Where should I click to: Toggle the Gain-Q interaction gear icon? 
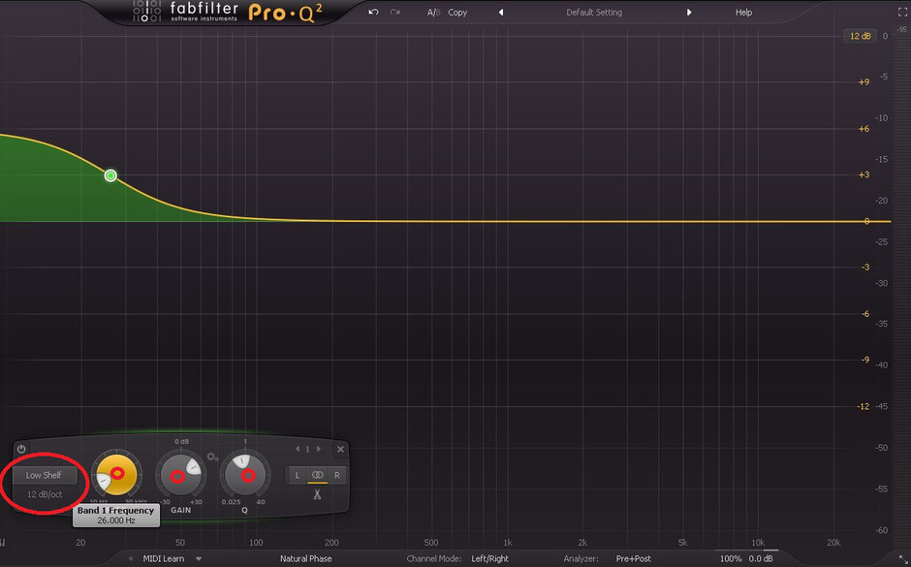[212, 457]
